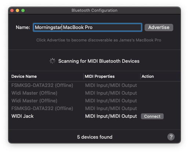Select the first Widi Master (Offline) row
This screenshot has width=189, height=153.
click(95, 93)
